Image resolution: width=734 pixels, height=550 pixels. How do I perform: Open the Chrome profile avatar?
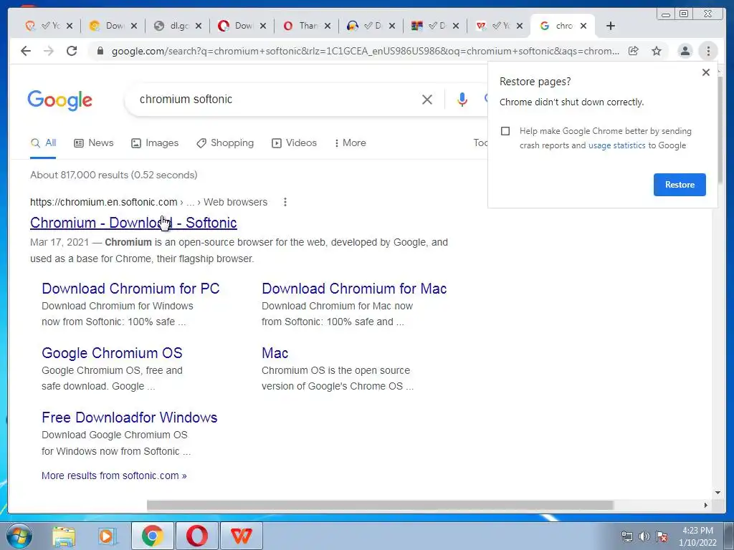(685, 51)
